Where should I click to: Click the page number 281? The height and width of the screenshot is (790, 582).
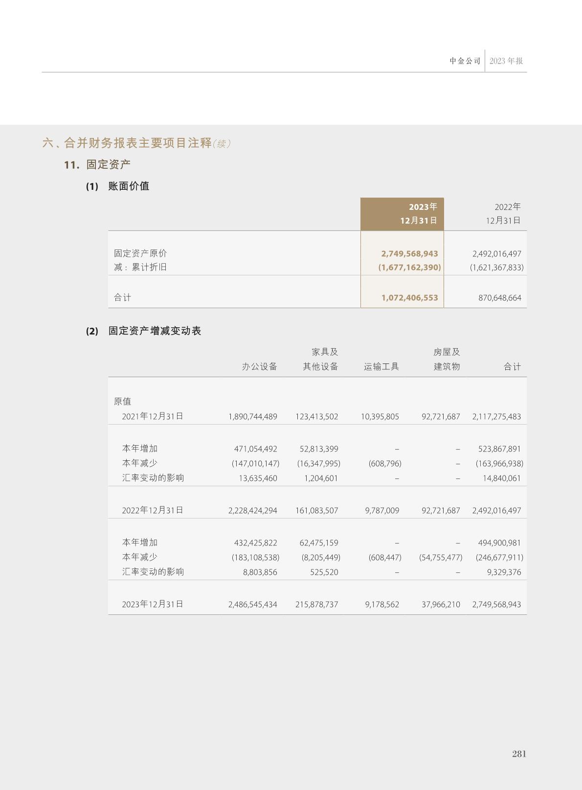pyautogui.click(x=519, y=754)
